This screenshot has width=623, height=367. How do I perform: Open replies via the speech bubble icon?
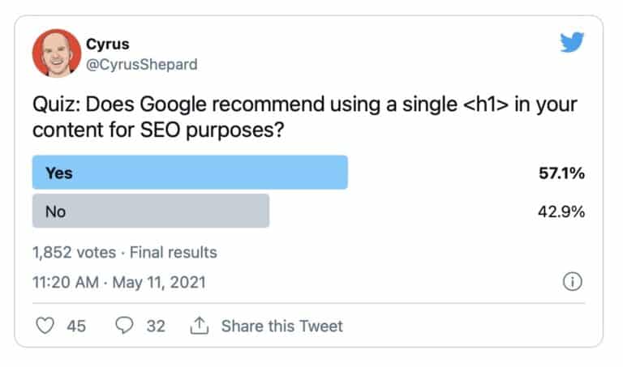click(x=124, y=326)
